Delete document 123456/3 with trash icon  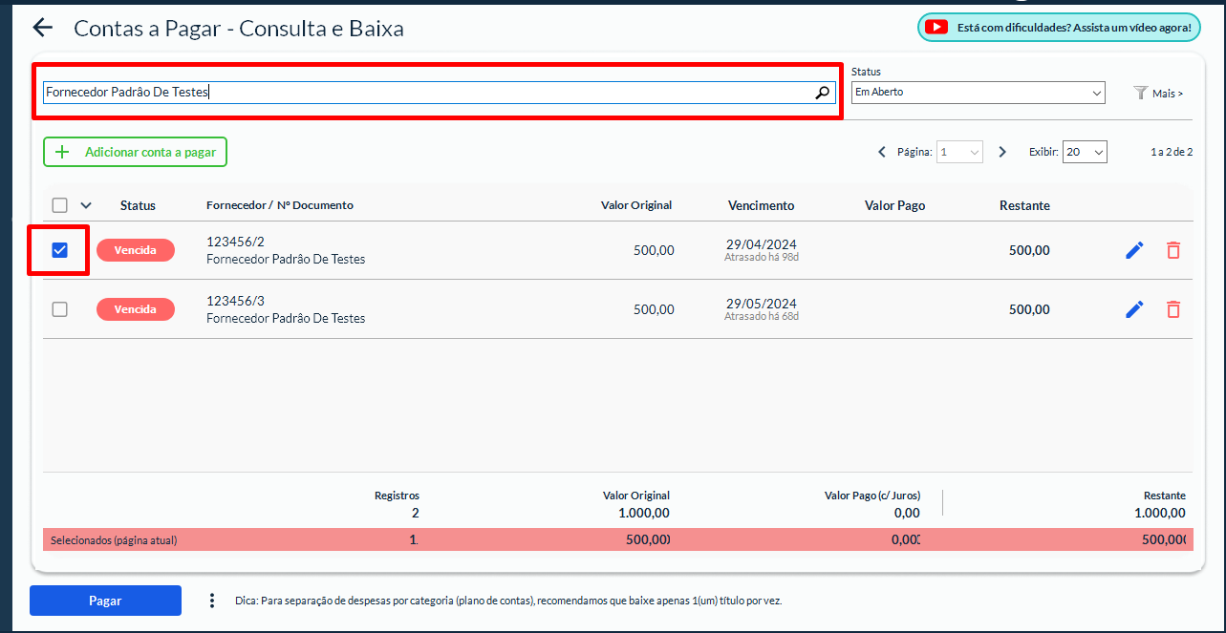(x=1173, y=309)
